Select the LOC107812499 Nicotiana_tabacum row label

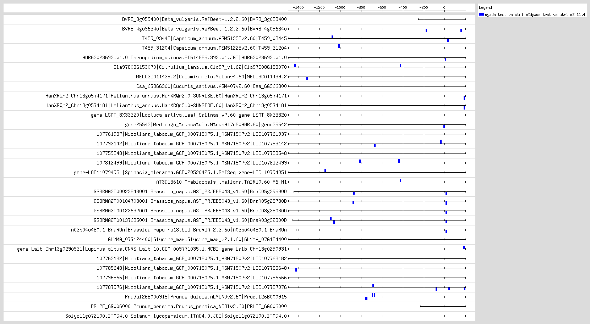192,163
